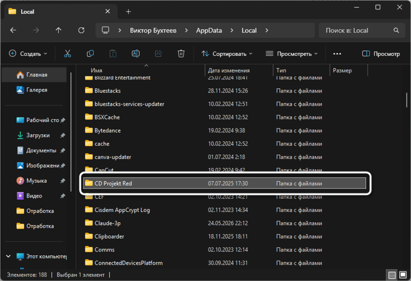Click Виктор Бухтеев breadcrumb
Image resolution: width=411 pixels, height=281 pixels.
click(x=153, y=31)
